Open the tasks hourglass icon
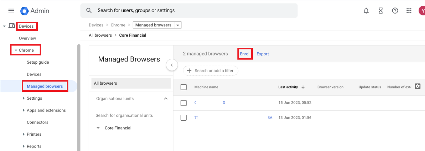Screen dimensions: 425x151 pos(381,11)
